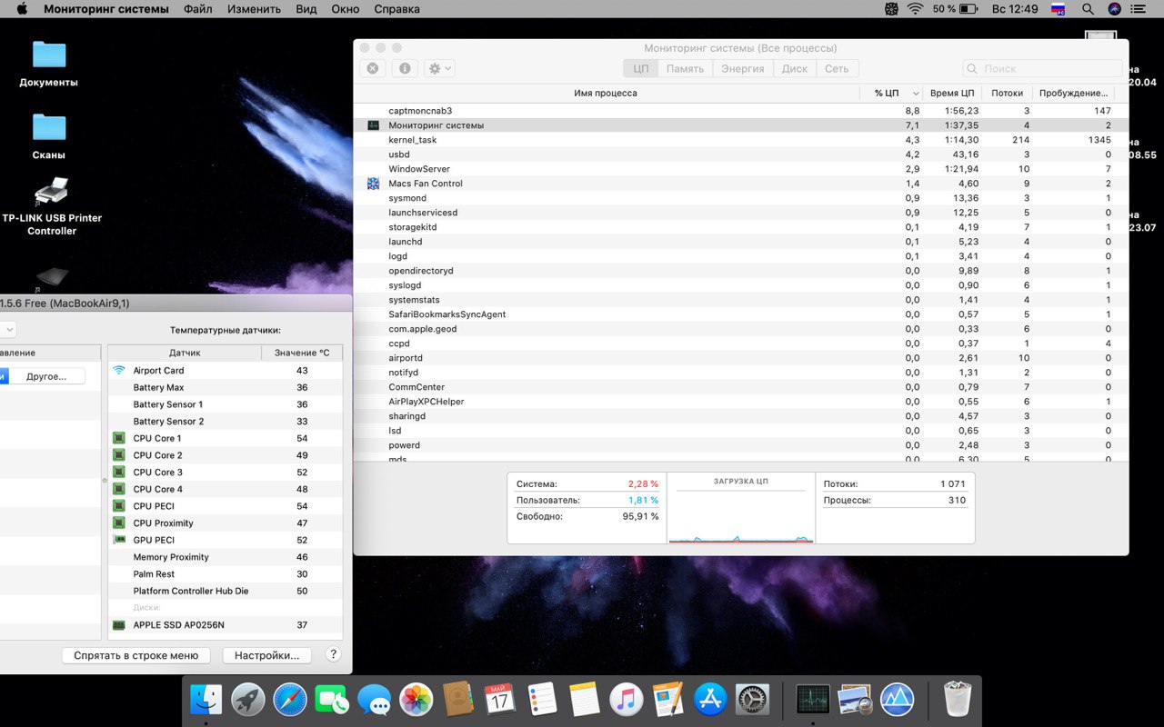Switch to the Память tab
The image size is (1164, 727).
[x=685, y=68]
